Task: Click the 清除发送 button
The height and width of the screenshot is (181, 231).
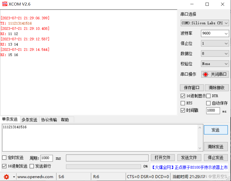Action: click(x=216, y=147)
